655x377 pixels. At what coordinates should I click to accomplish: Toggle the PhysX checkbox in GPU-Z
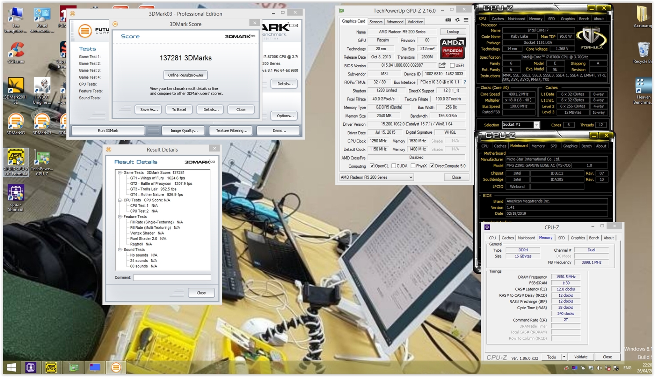point(413,166)
